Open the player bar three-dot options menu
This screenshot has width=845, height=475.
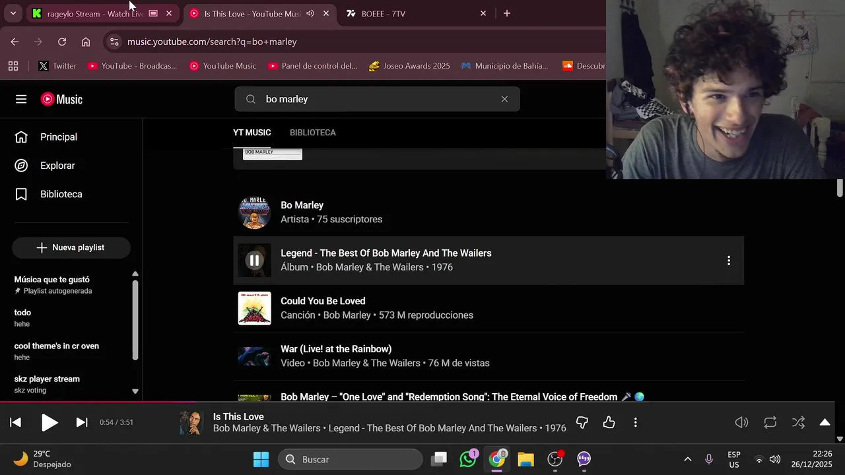pyautogui.click(x=635, y=422)
